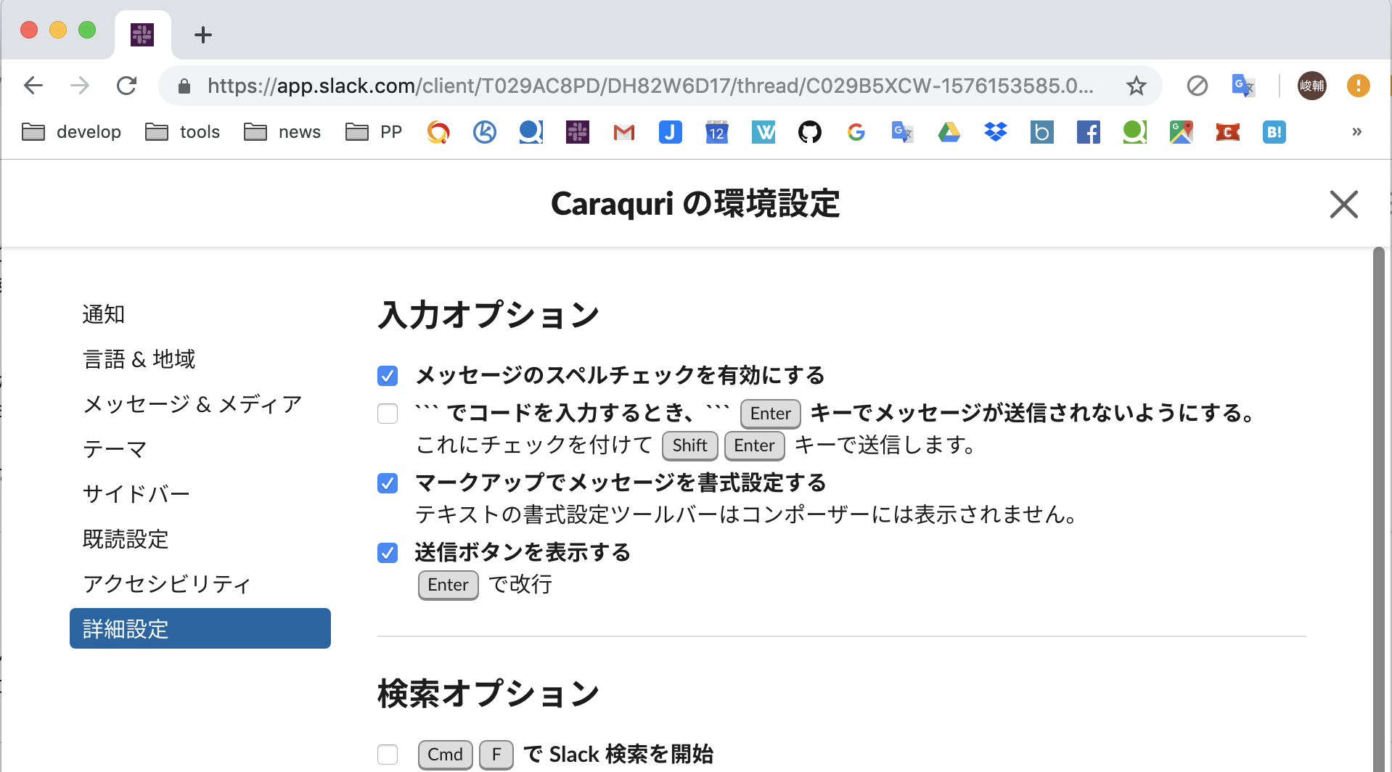Open the Facebook bookmark
The height and width of the screenshot is (772, 1392).
[1089, 132]
